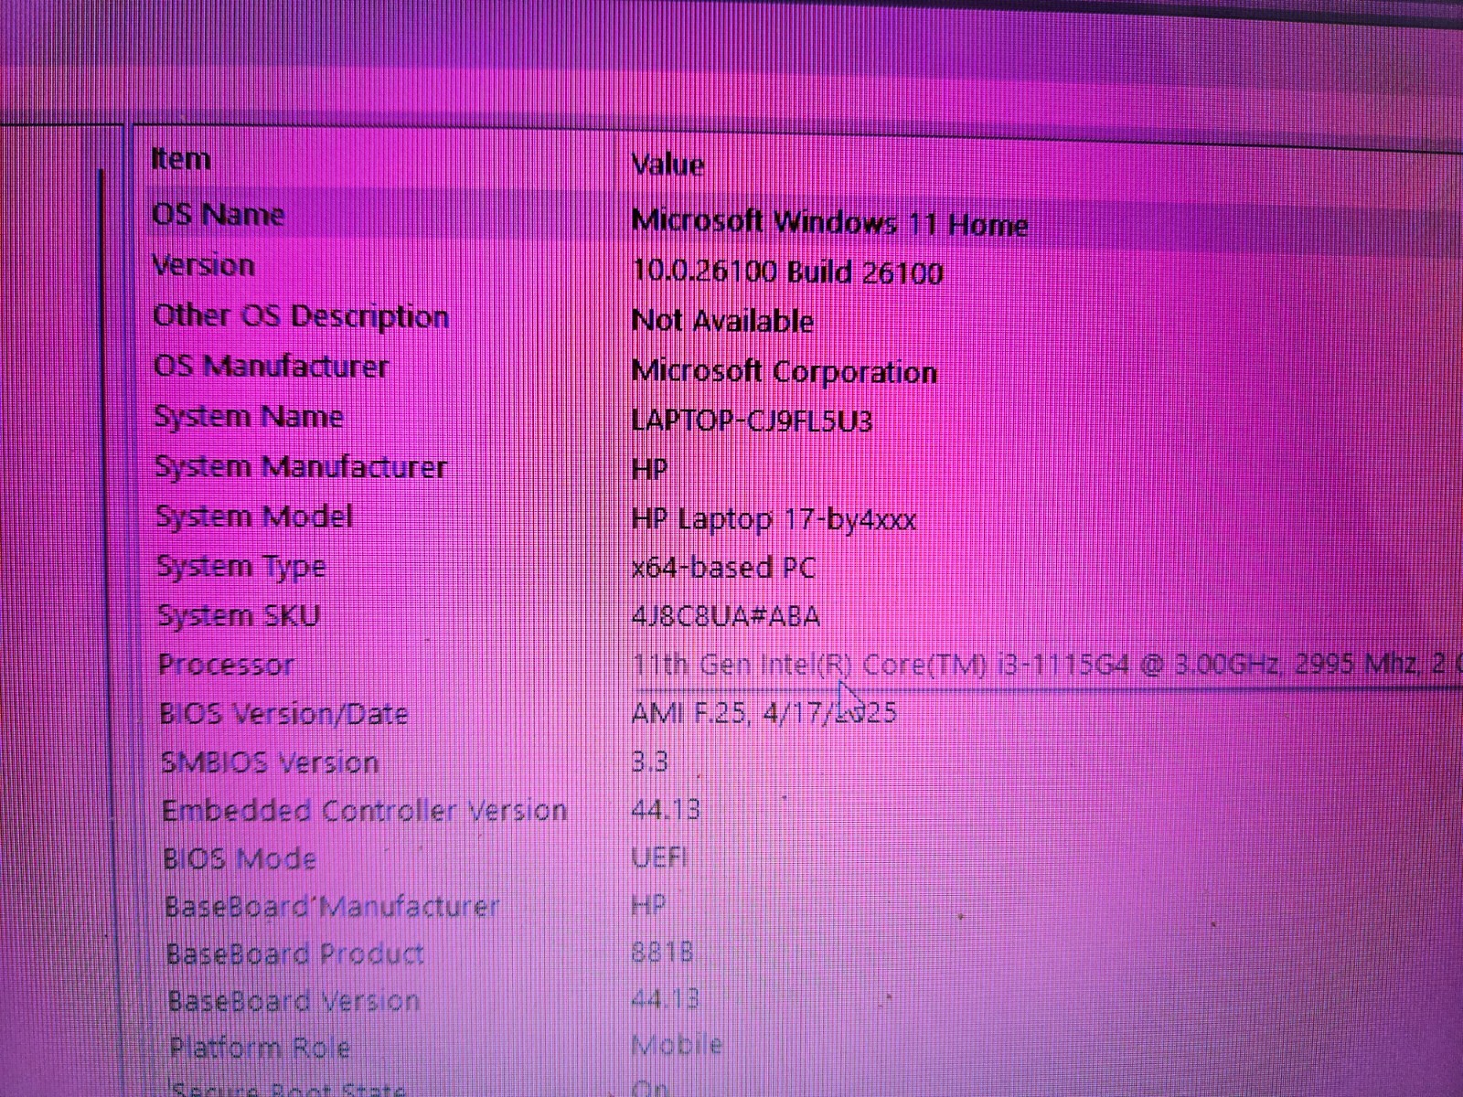Screen dimensions: 1463x1097
Task: Select the BaseBoard Manufacturer row label
Action: 332,907
